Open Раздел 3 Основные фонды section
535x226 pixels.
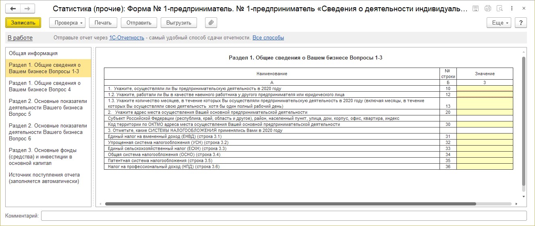pos(48,156)
